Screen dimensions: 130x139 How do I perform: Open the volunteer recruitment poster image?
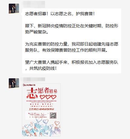point(41,110)
